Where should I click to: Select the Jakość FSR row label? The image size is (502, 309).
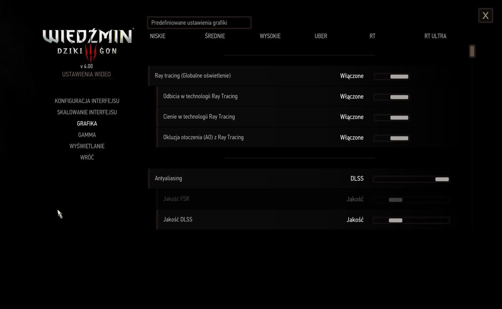point(176,199)
